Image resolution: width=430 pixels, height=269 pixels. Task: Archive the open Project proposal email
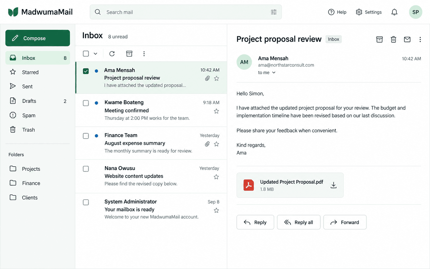pos(380,39)
